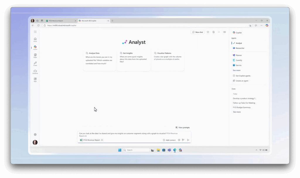Viewport: 300px width, 178px height.
Task: Start a New chat
Action: point(197,32)
